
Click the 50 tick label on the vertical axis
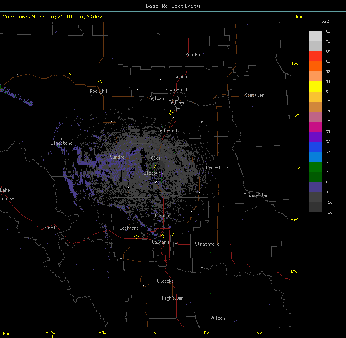[297, 115]
